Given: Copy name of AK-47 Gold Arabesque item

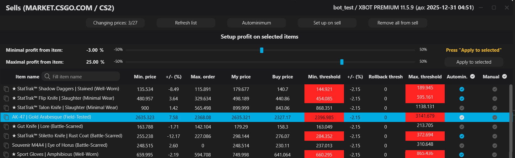Looking at the screenshot, I should pyautogui.click(x=6, y=117).
